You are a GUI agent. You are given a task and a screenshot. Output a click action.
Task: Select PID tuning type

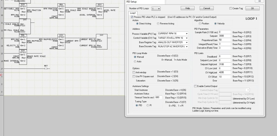click(x=137, y=106)
